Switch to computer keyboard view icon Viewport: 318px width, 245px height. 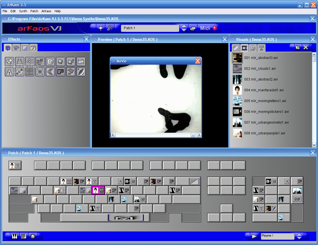24,236
